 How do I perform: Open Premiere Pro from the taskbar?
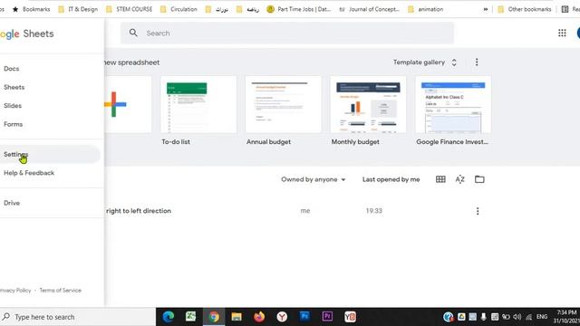point(327,317)
